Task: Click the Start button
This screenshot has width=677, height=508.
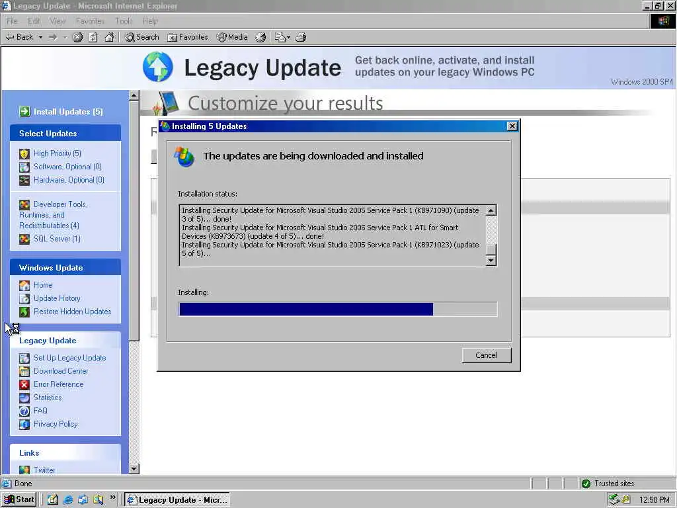Action: tap(19, 500)
